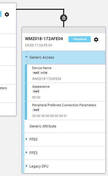Click the read tag under Device Name

(36, 73)
